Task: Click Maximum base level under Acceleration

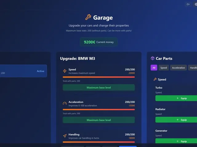Action: pos(99,120)
